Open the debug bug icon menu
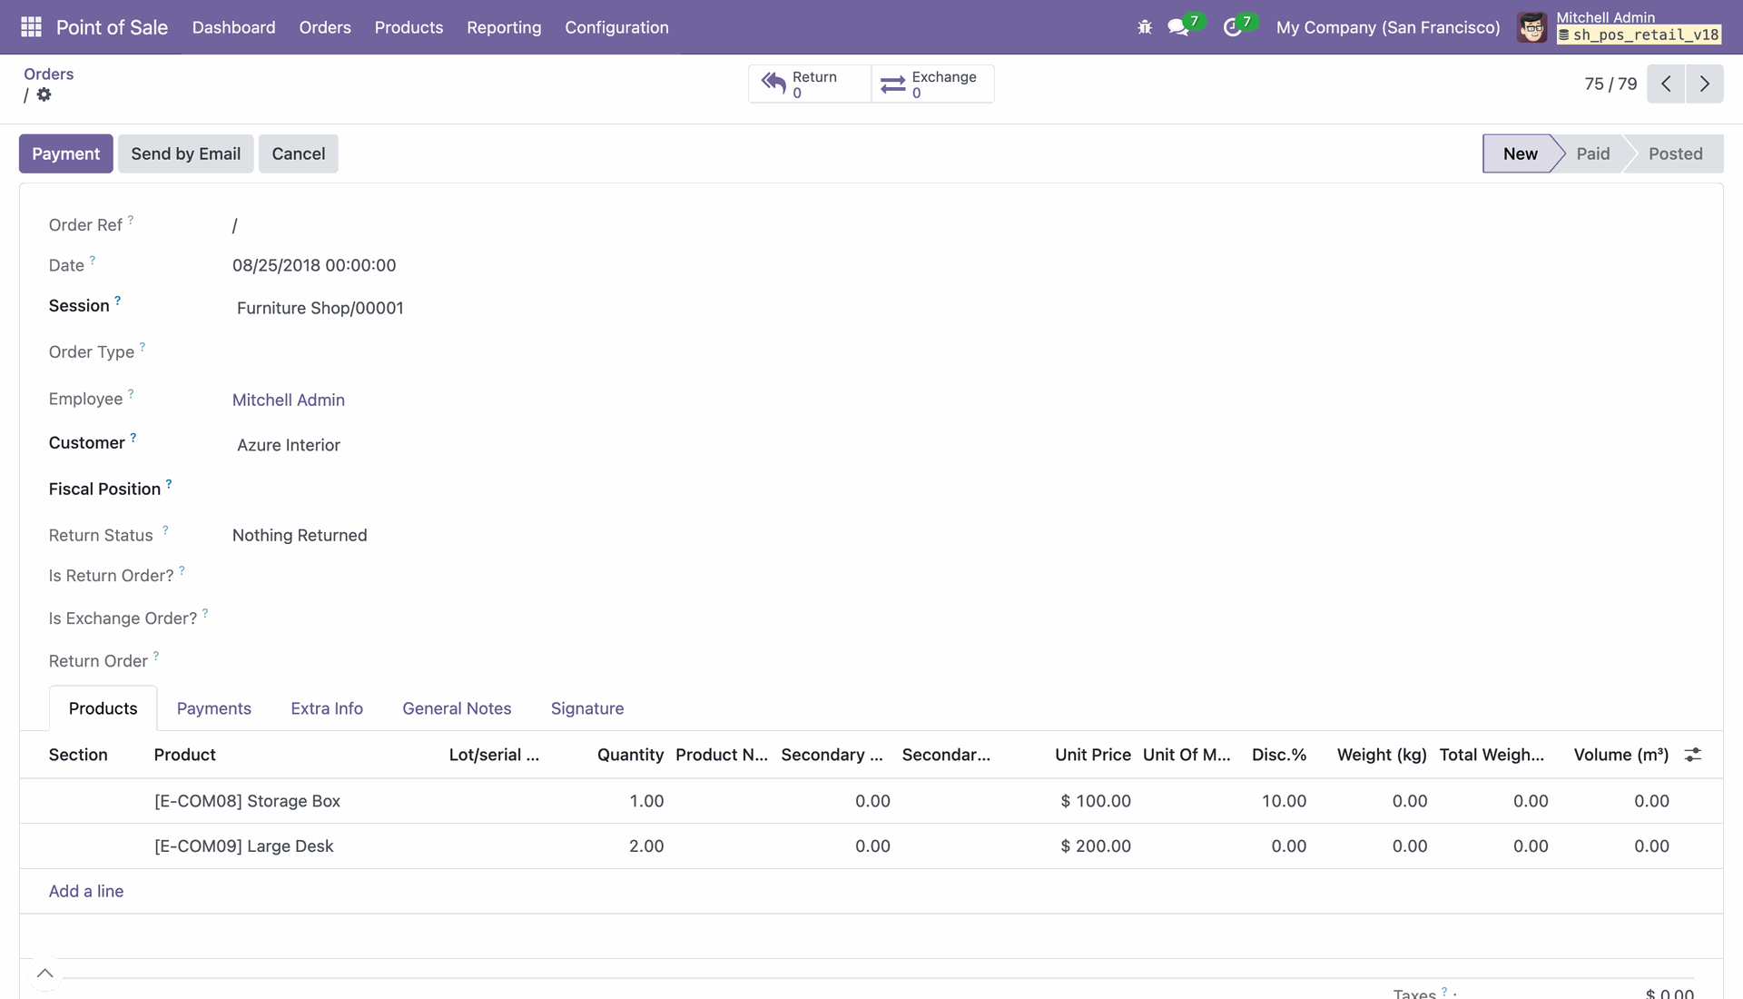Viewport: 1743px width, 999px height. tap(1145, 27)
